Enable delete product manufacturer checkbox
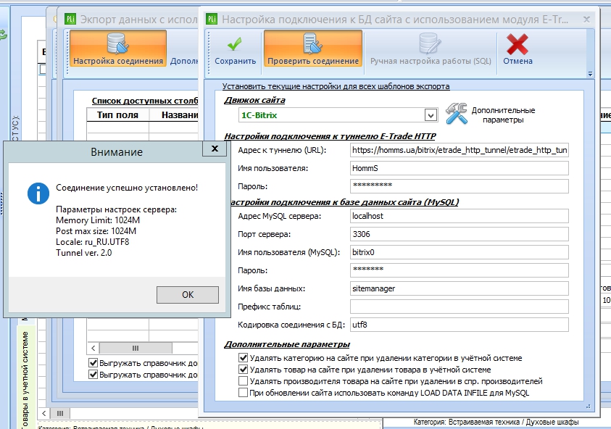611x429 pixels. [243, 380]
